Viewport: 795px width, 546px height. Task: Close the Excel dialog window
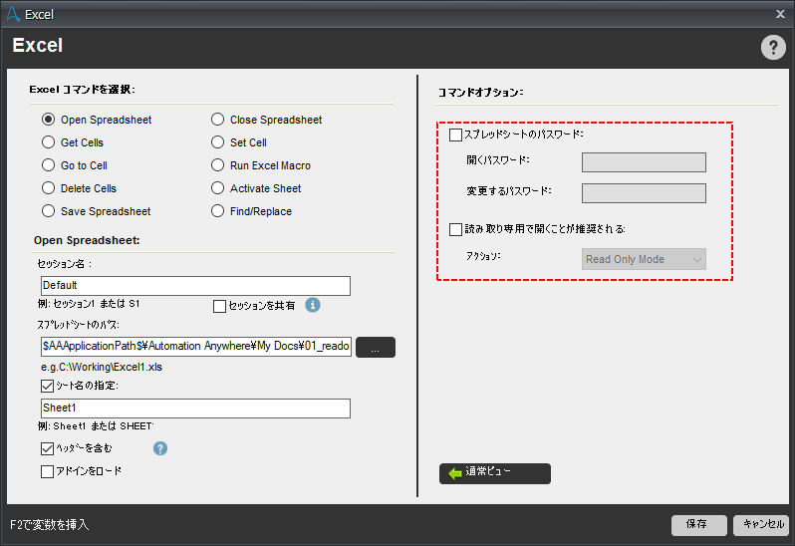(780, 14)
